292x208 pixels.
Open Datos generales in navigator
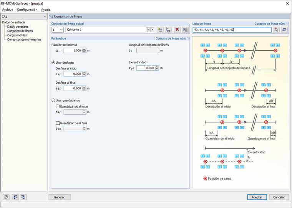(18, 26)
